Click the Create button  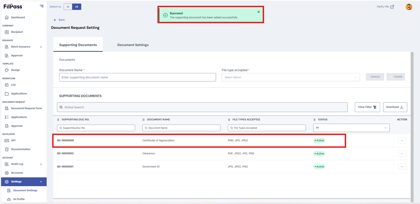click(x=396, y=76)
